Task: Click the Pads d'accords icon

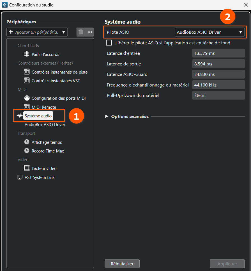Action: pyautogui.click(x=27, y=54)
